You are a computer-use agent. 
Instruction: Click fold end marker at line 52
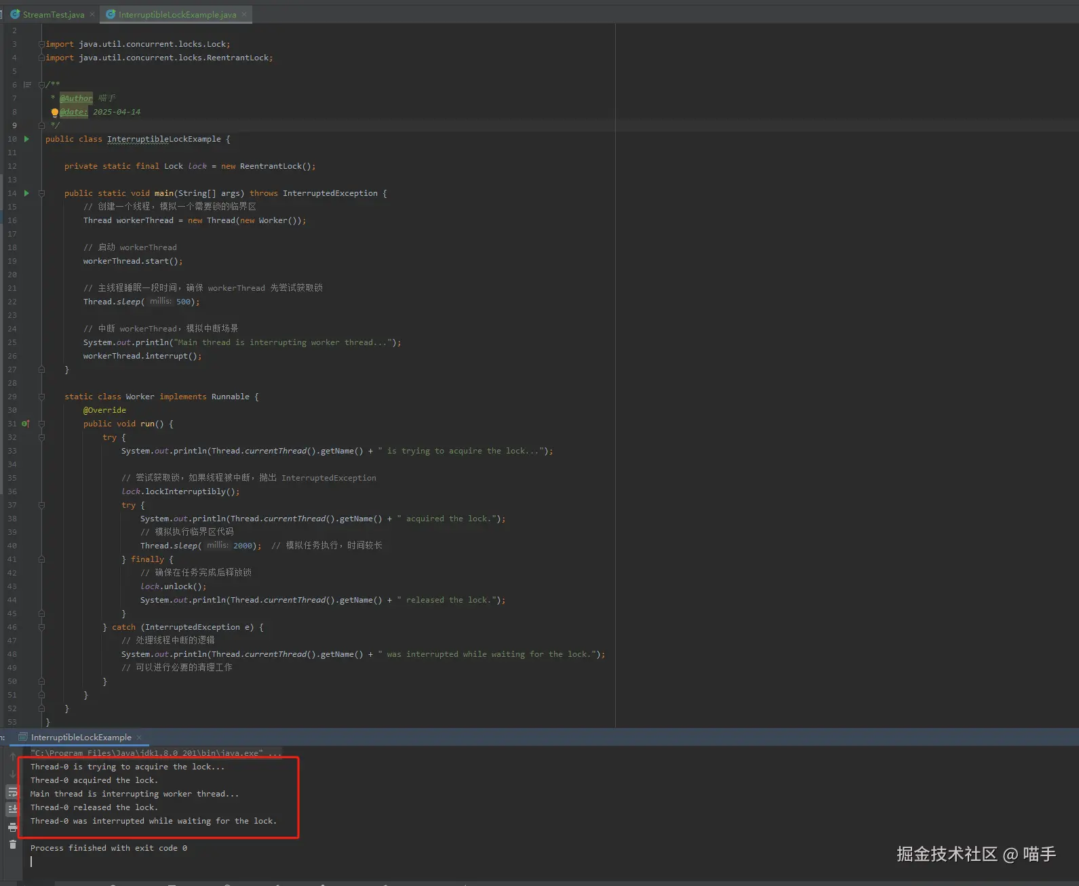pyautogui.click(x=41, y=708)
